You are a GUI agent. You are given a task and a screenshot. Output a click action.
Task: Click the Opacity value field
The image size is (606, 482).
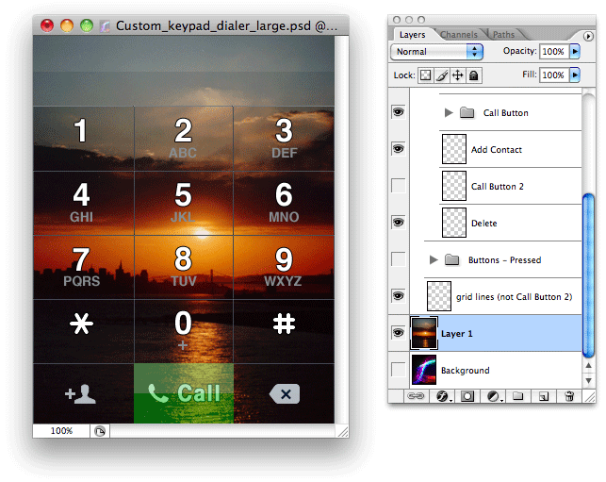554,52
